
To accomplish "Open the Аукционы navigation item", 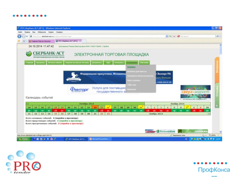I will pyautogui.click(x=41, y=63).
